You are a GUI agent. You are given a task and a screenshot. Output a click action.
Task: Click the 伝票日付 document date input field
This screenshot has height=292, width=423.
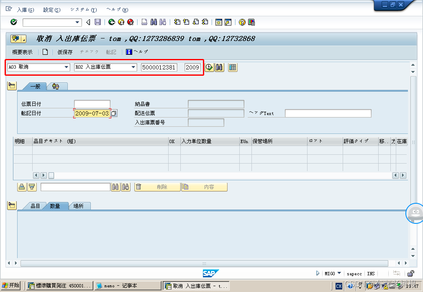92,104
